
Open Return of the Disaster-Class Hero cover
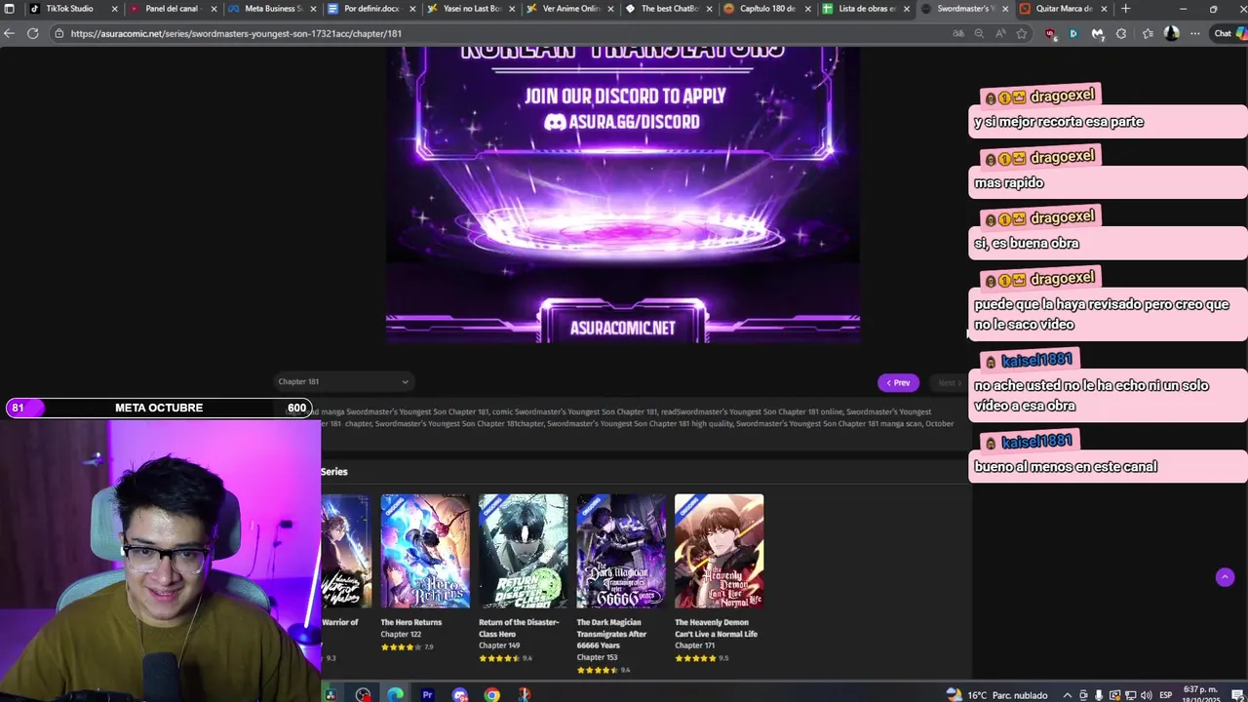tap(523, 551)
